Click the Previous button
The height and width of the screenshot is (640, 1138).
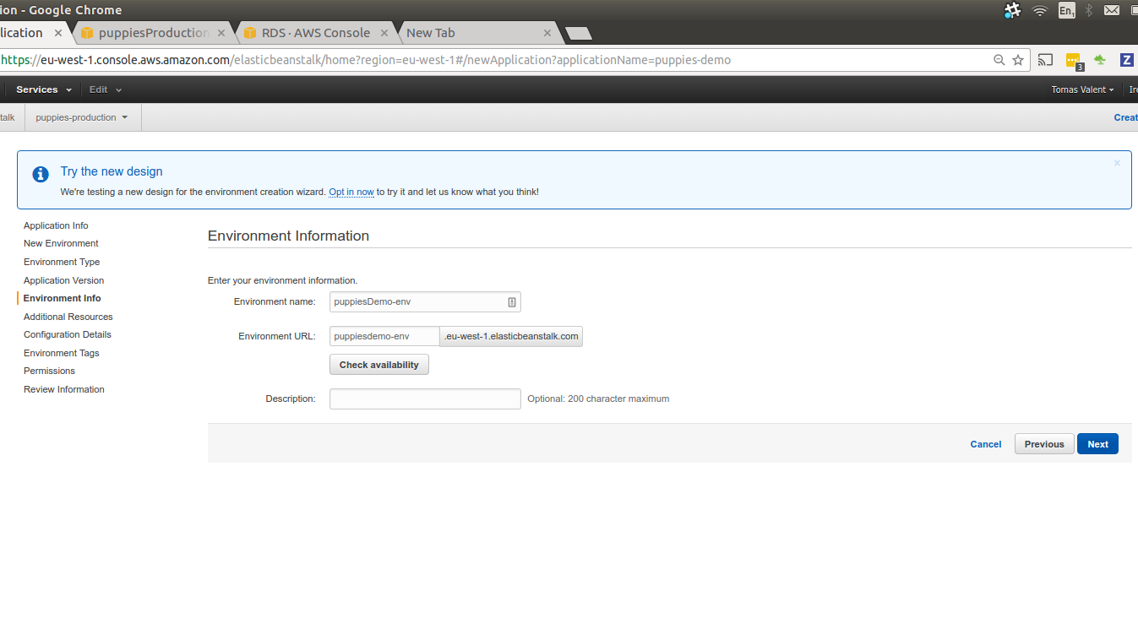[x=1044, y=444]
